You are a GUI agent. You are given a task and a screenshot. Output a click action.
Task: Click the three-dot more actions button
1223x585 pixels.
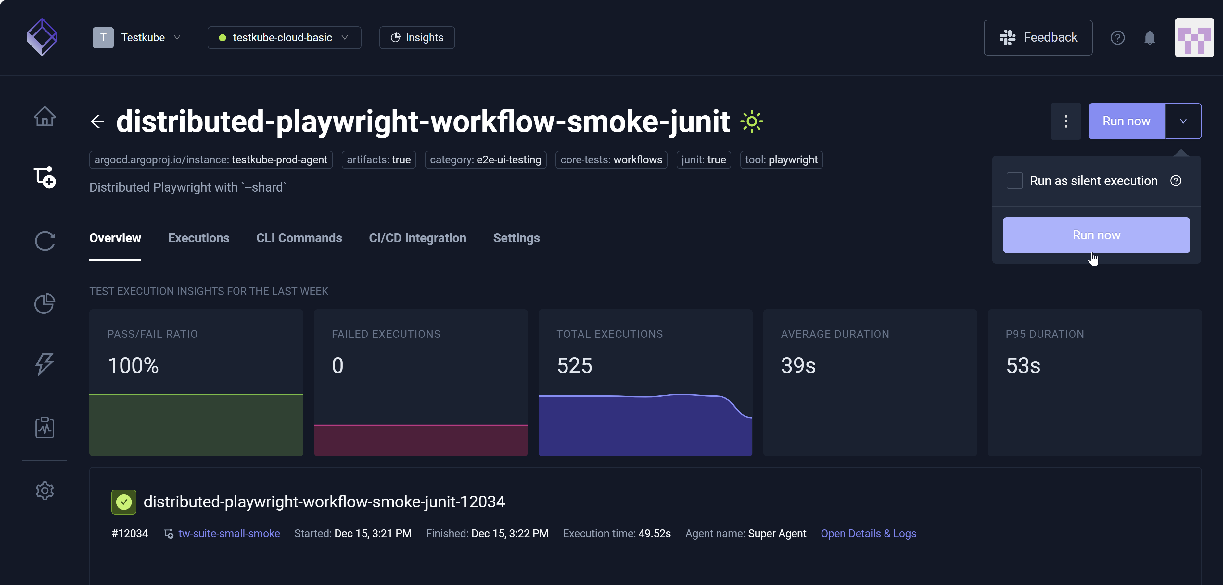[x=1065, y=121]
